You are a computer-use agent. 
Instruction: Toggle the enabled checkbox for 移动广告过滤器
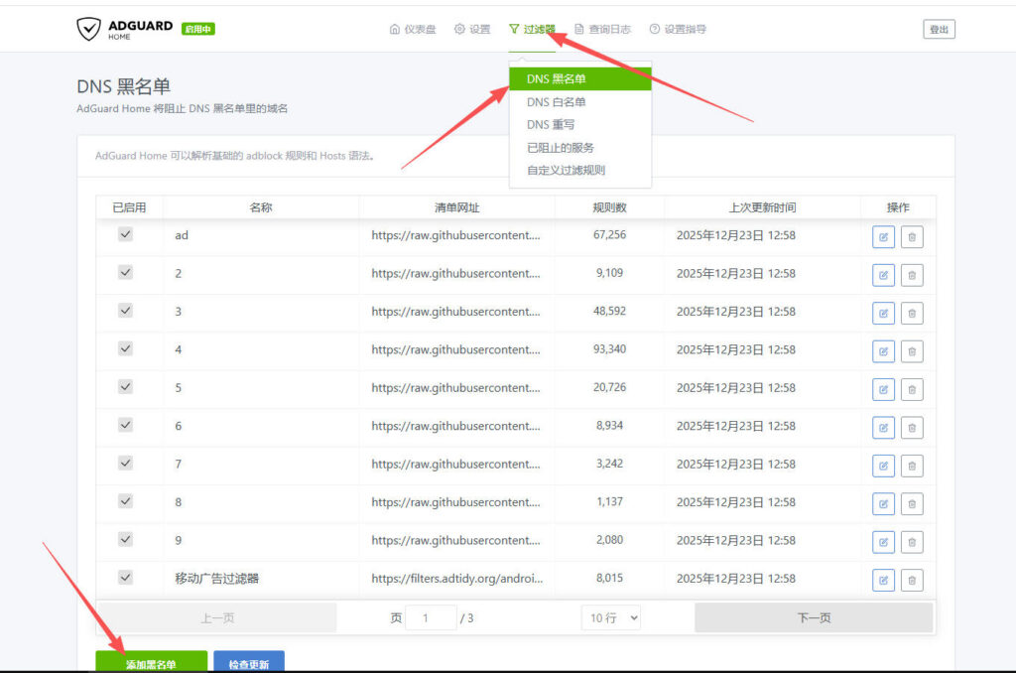(125, 577)
